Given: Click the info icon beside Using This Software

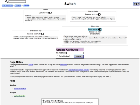Looking at the screenshot, I should click(44, 101).
